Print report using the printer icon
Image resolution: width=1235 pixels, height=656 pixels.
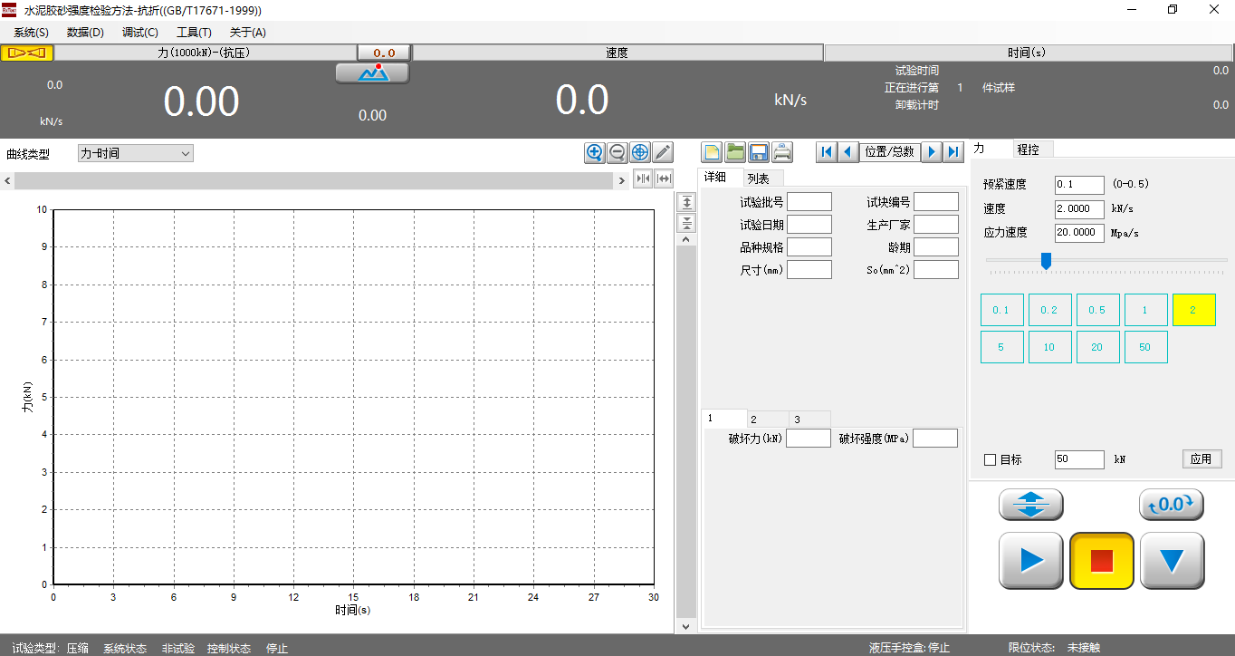pyautogui.click(x=782, y=152)
